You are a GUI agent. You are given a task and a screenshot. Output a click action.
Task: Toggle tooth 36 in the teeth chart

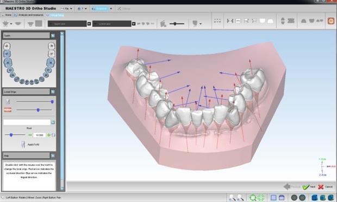coord(51,63)
